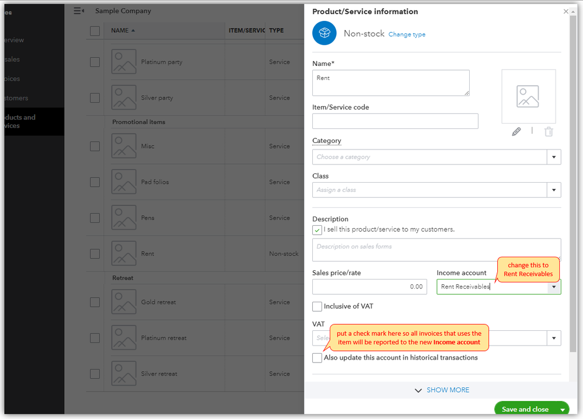Open Platinum party item thumbnail

124,62
